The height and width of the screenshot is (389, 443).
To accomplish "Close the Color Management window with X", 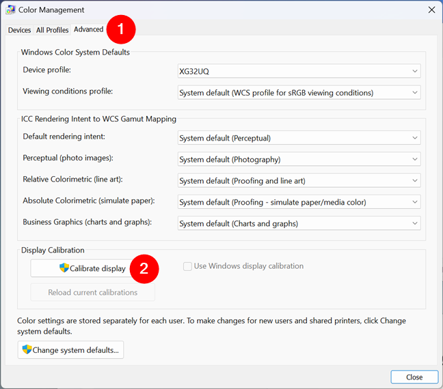I will point(431,10).
